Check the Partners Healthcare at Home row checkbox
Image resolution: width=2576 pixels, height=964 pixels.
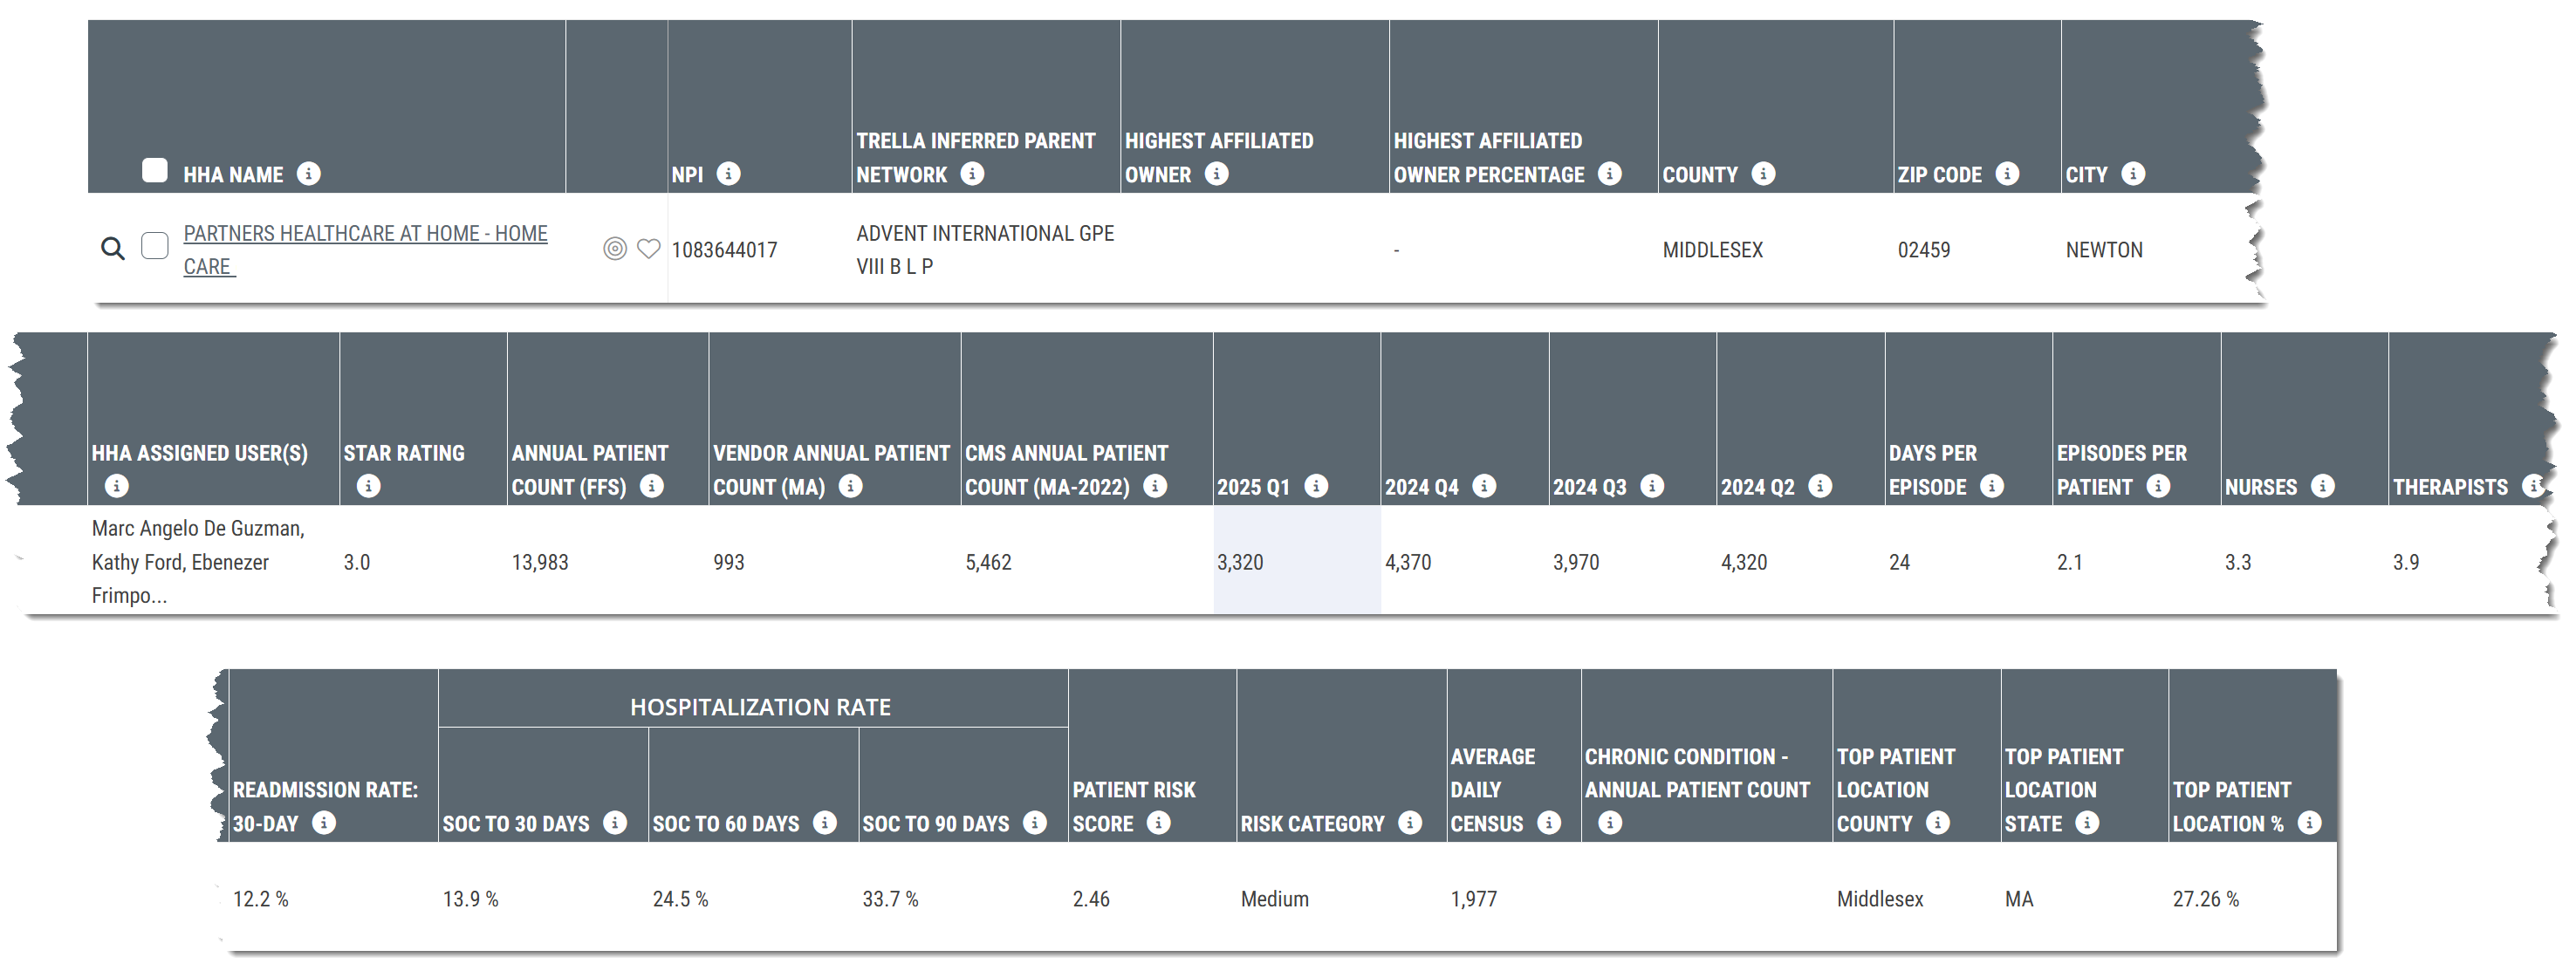[155, 246]
